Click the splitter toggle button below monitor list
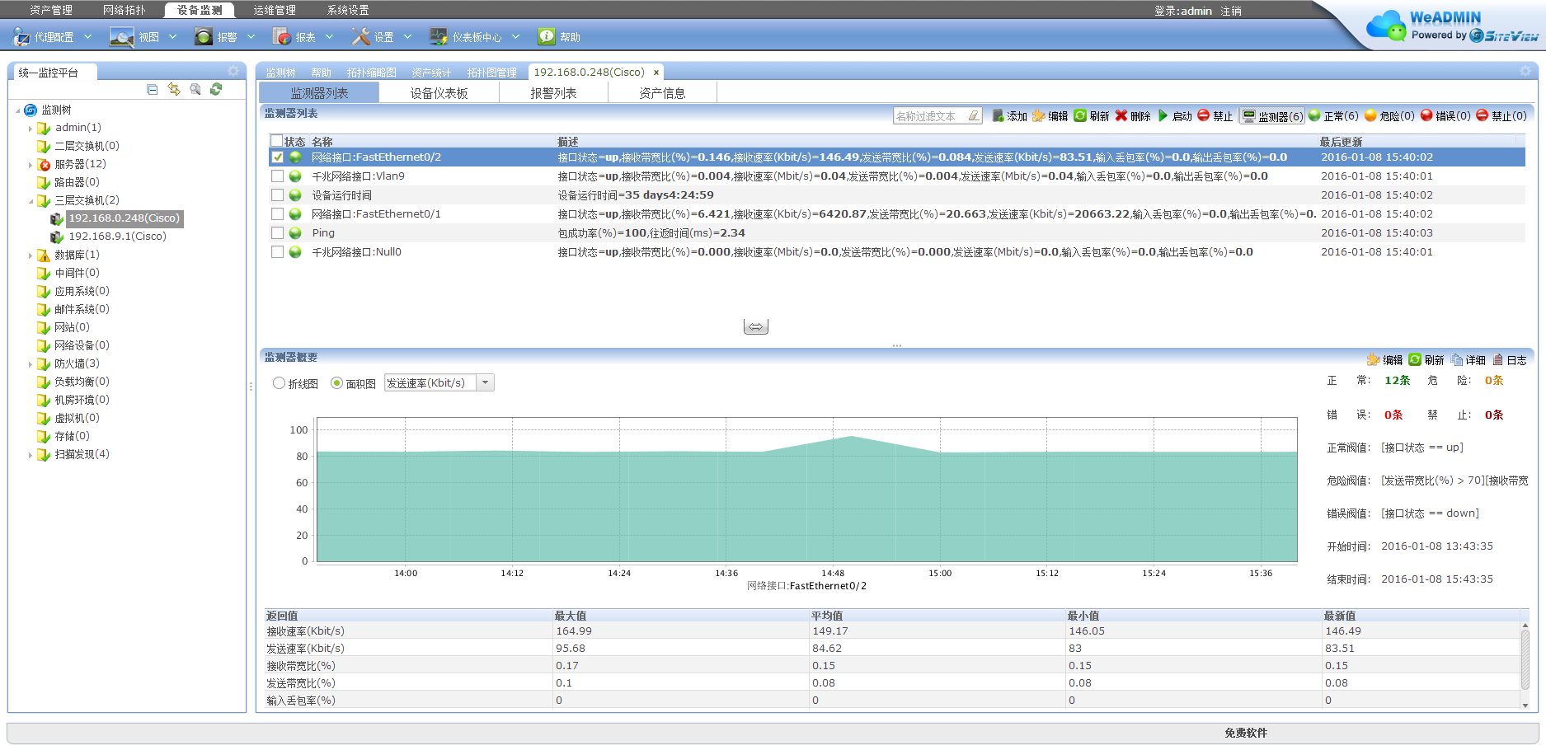The image size is (1546, 750). [756, 327]
